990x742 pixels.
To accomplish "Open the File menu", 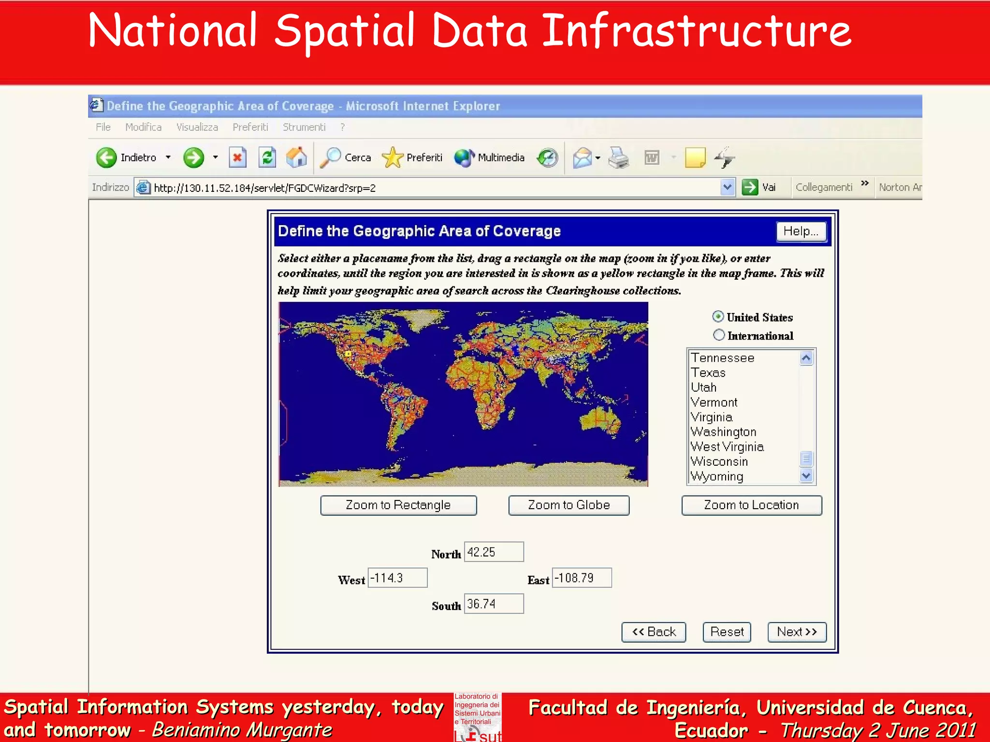I will 103,127.
